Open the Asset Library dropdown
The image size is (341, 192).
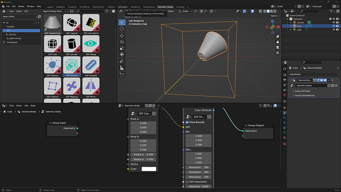[20, 16]
